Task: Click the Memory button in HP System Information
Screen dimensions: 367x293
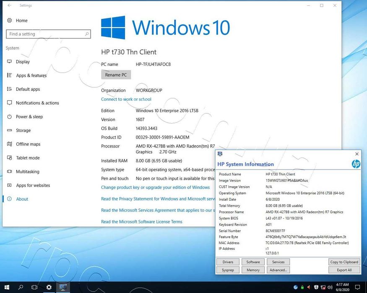Action: [x=253, y=270]
